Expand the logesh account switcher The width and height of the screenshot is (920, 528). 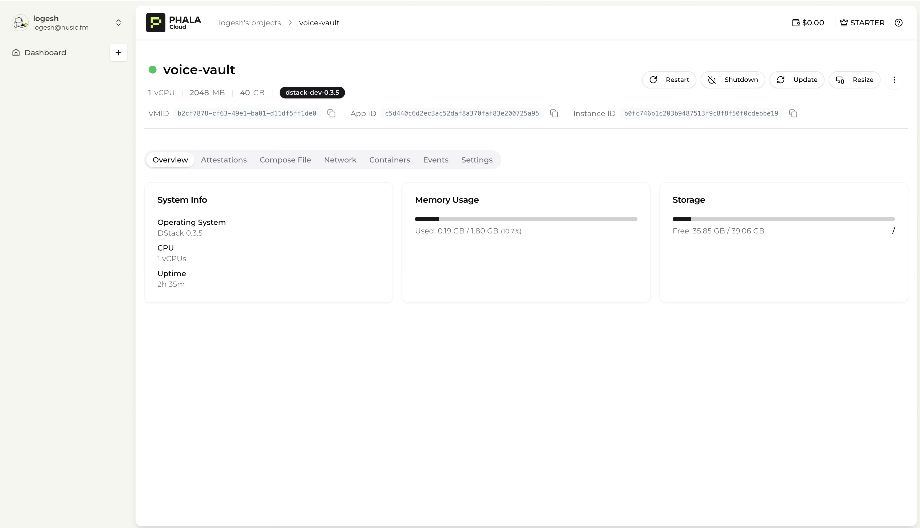click(118, 23)
